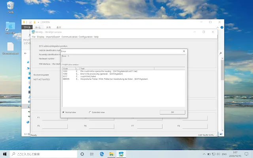Open the ファイル tab in DATEN Explorer window

(x=27, y=27)
